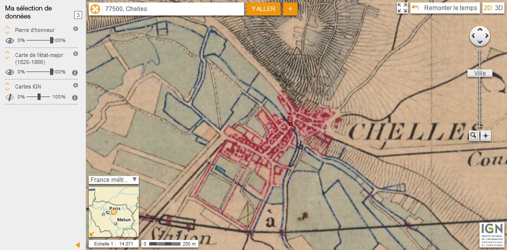Switch the map to fullscreen
Image resolution: width=507 pixels, height=250 pixels.
point(402,8)
